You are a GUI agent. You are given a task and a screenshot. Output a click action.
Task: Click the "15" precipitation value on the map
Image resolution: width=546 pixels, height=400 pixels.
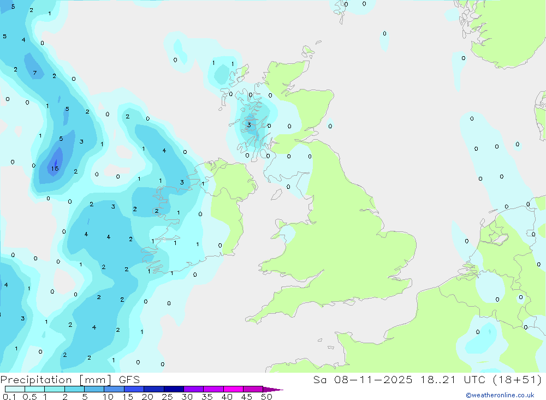click(x=55, y=169)
